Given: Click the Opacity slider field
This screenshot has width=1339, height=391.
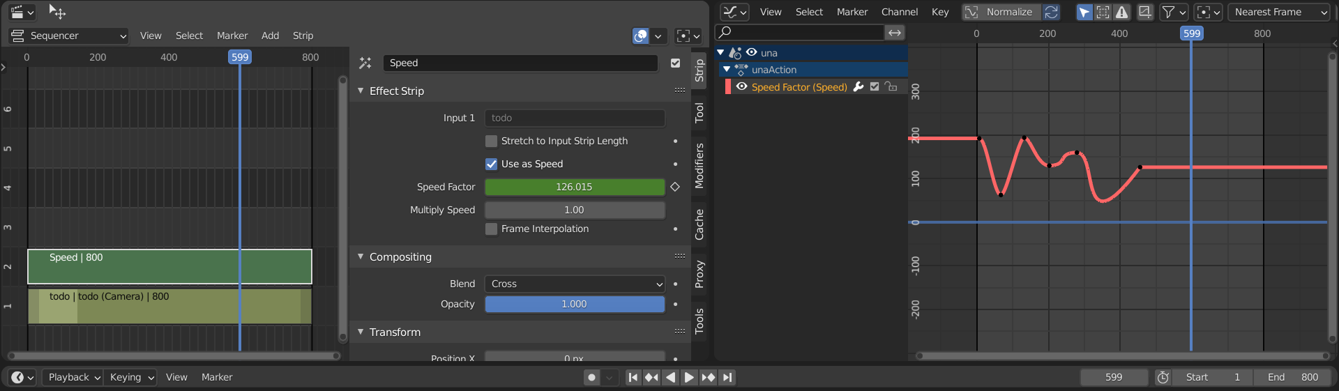Looking at the screenshot, I should pyautogui.click(x=574, y=304).
